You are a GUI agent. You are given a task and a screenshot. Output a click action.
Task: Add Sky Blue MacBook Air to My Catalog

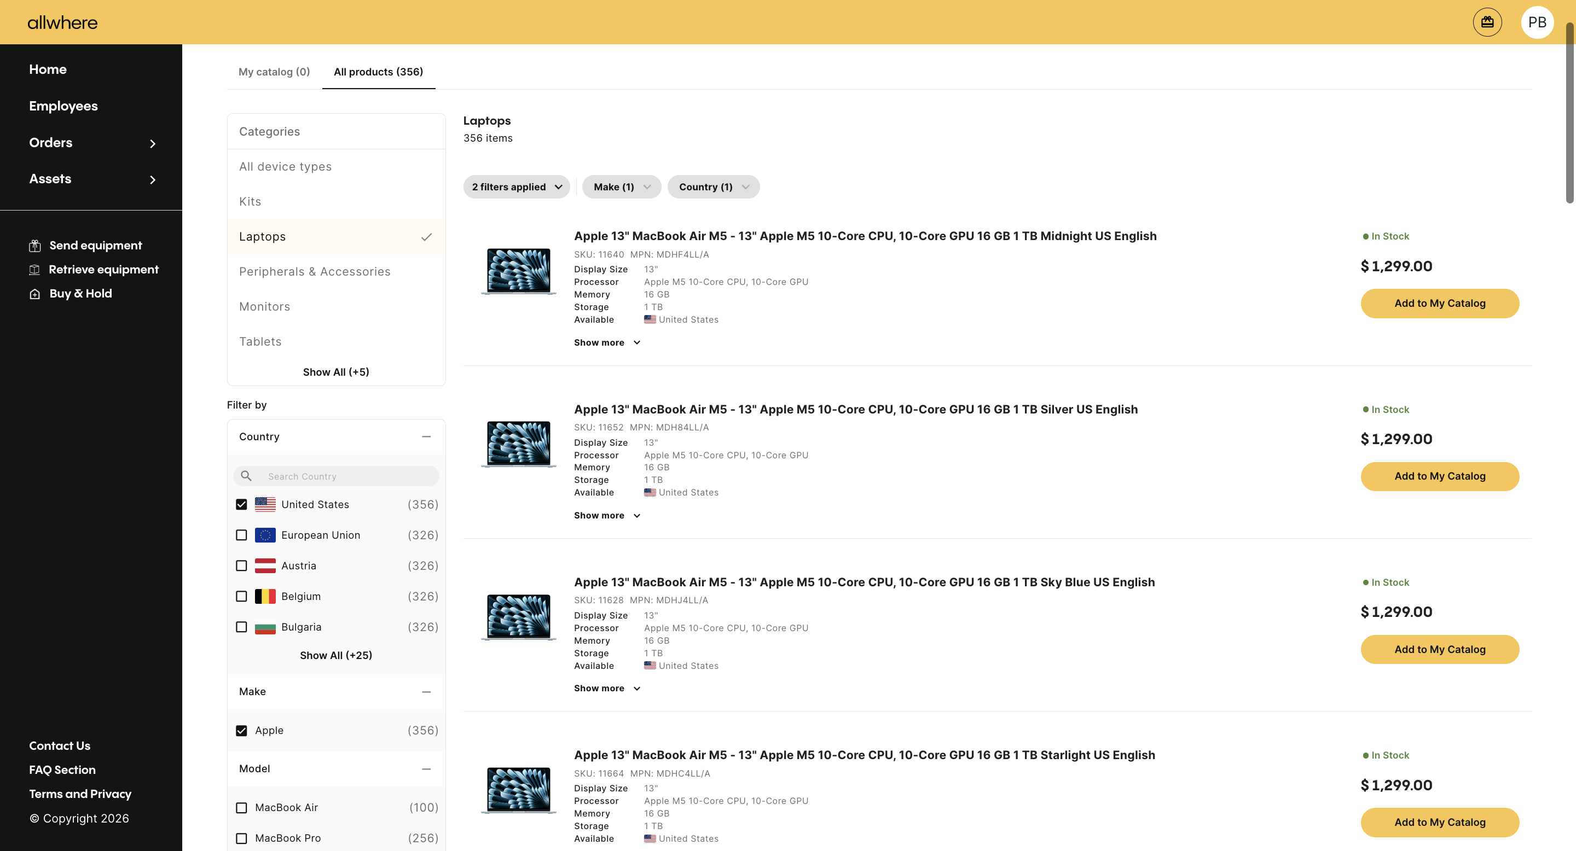coord(1440,649)
